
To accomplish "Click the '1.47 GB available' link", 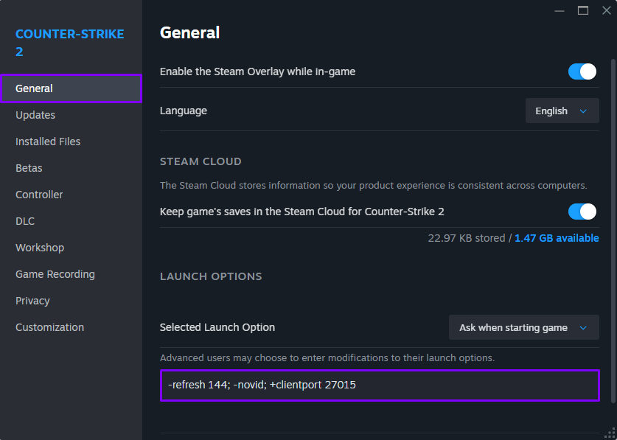I will pyautogui.click(x=557, y=238).
